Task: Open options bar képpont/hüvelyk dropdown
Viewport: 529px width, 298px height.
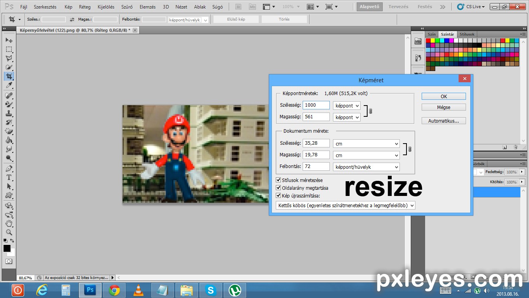Action: (188, 20)
